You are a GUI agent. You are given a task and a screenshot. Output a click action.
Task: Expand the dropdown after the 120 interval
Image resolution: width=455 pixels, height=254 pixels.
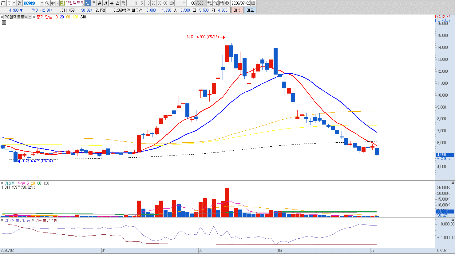click(x=184, y=3)
